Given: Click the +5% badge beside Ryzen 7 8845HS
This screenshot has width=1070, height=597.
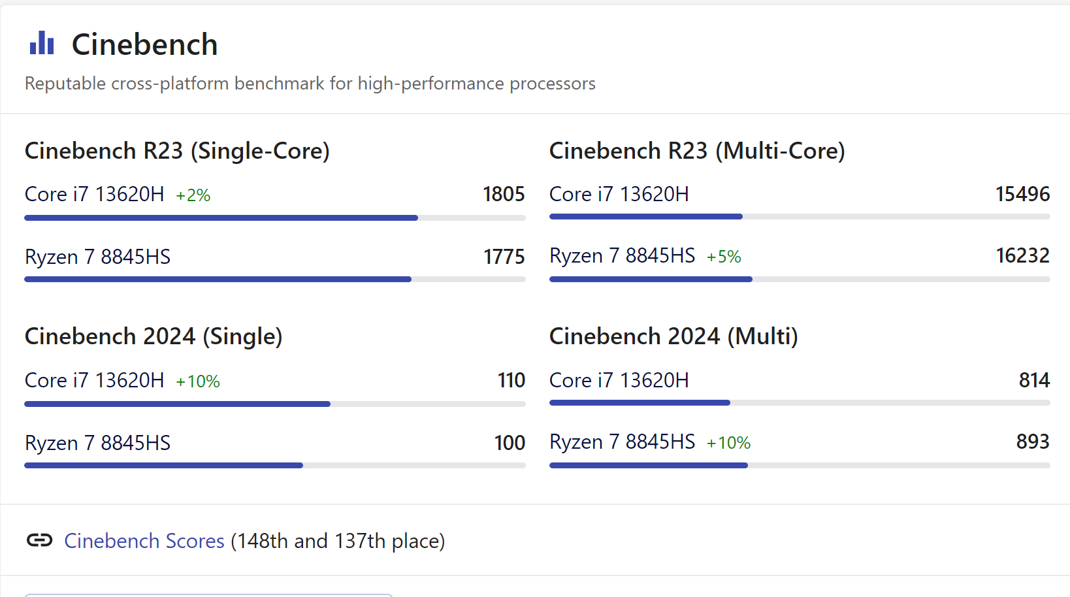Looking at the screenshot, I should click(x=724, y=257).
